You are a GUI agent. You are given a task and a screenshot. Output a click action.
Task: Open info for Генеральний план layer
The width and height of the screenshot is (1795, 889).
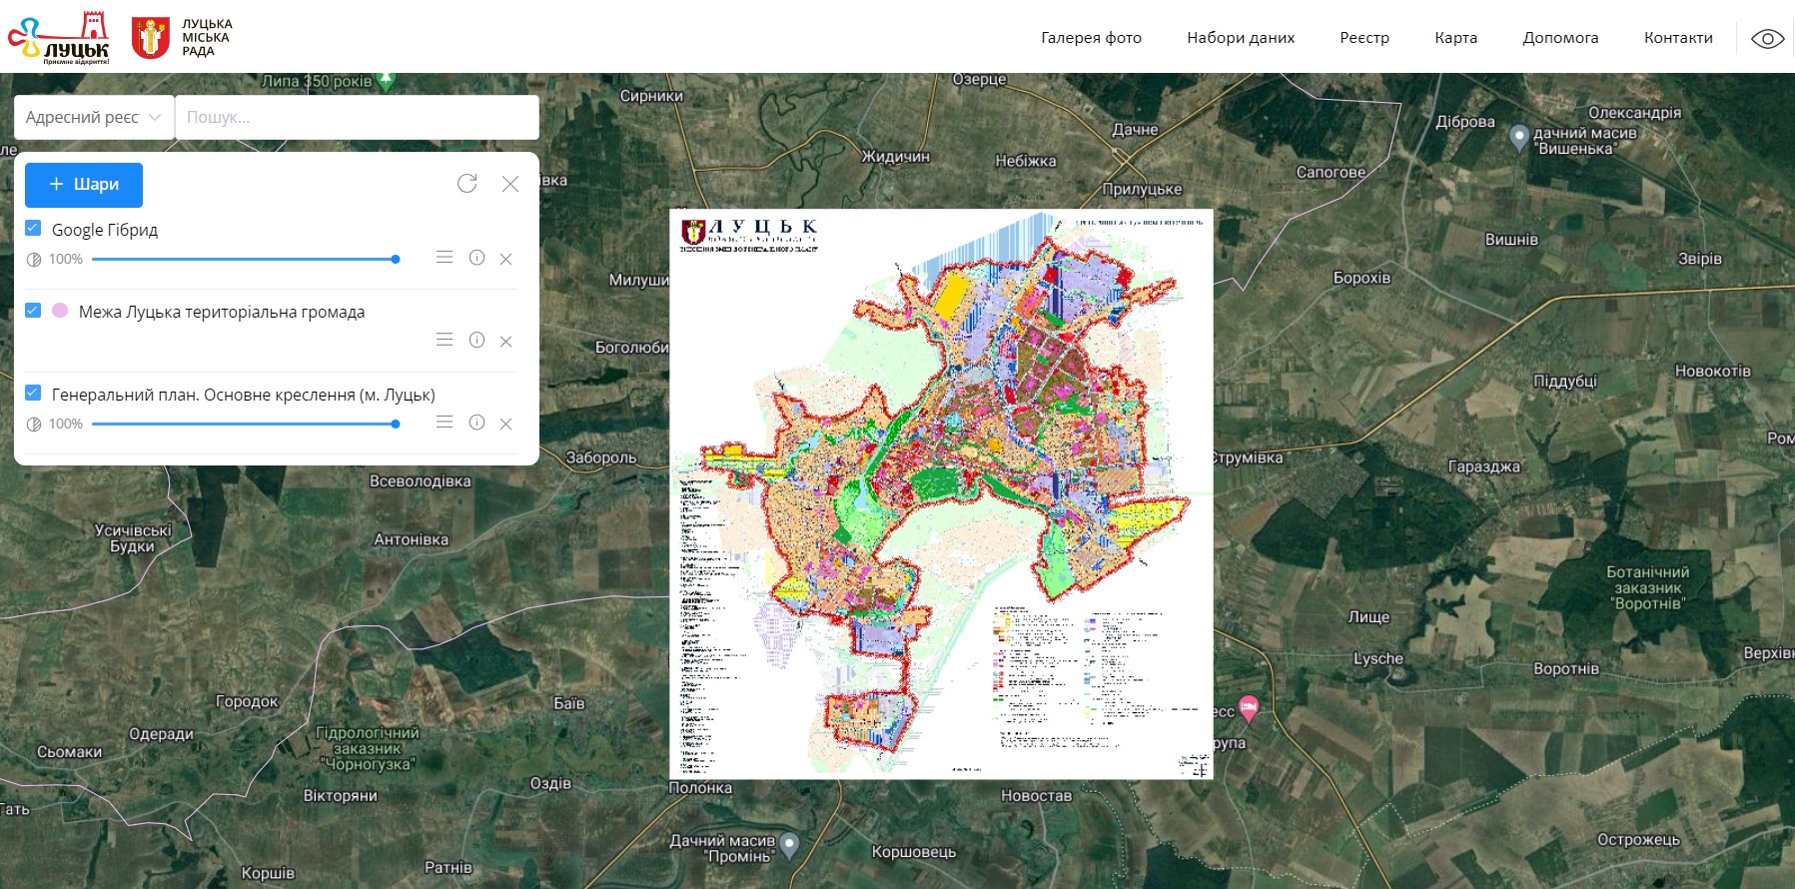[476, 423]
